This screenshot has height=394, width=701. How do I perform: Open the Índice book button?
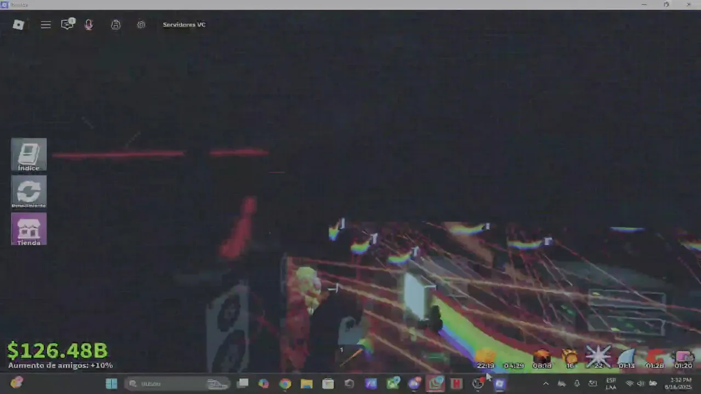pos(29,155)
